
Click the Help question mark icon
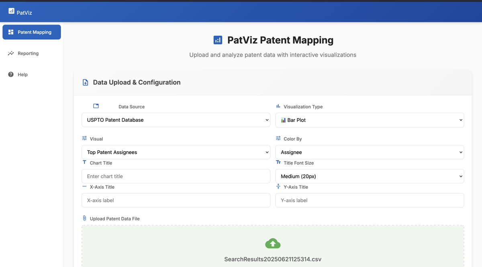(x=11, y=74)
